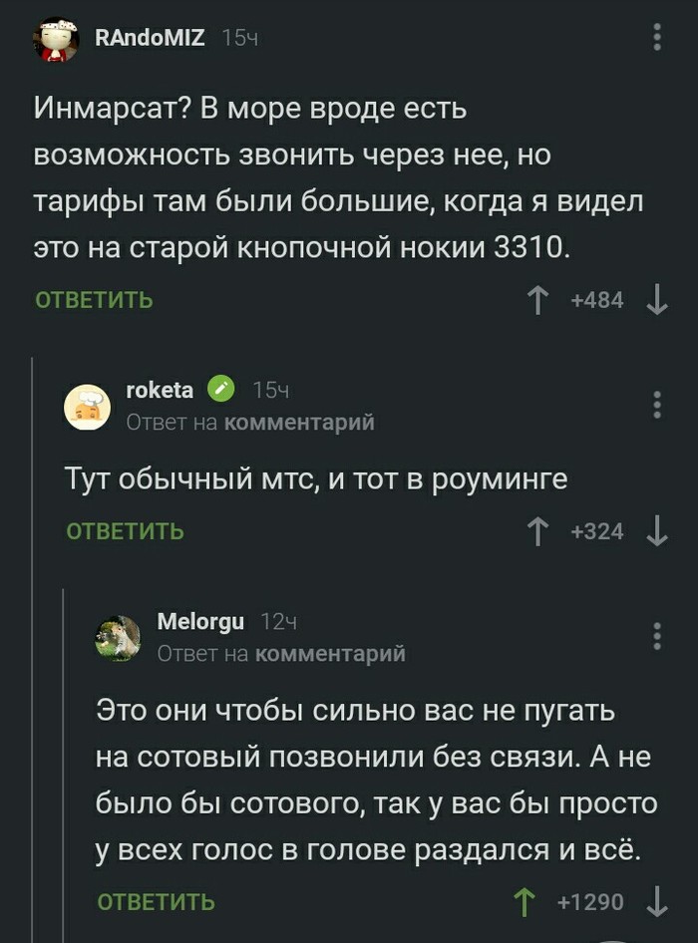
Task: Downvote RAndoMIZ's comment
Action: coord(655,299)
